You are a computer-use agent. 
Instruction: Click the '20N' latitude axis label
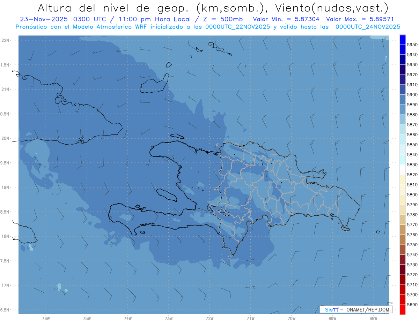pyautogui.click(x=5, y=138)
